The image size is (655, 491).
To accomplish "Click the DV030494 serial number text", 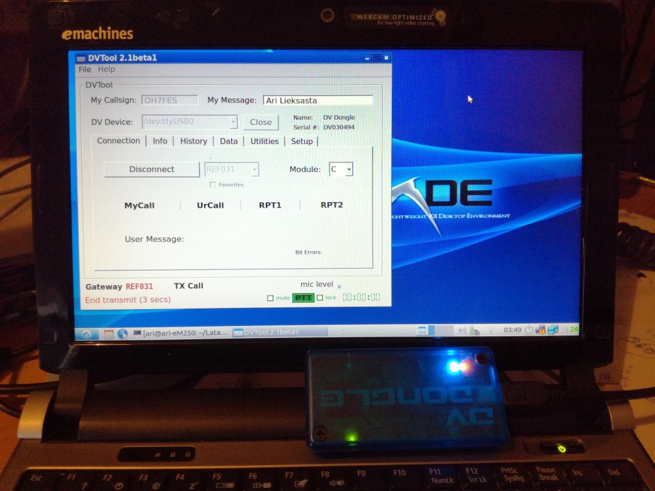I will (x=339, y=127).
